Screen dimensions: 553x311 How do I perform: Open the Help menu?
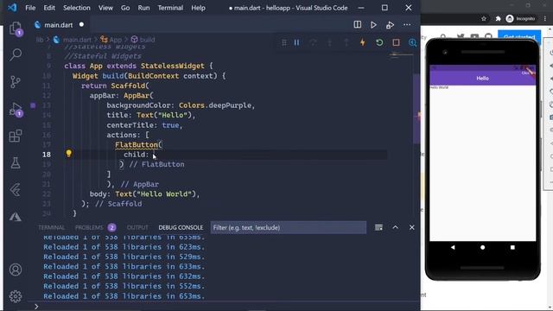(x=198, y=8)
